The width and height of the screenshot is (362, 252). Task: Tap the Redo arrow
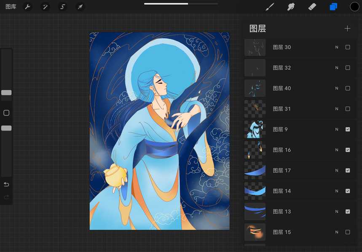point(6,197)
